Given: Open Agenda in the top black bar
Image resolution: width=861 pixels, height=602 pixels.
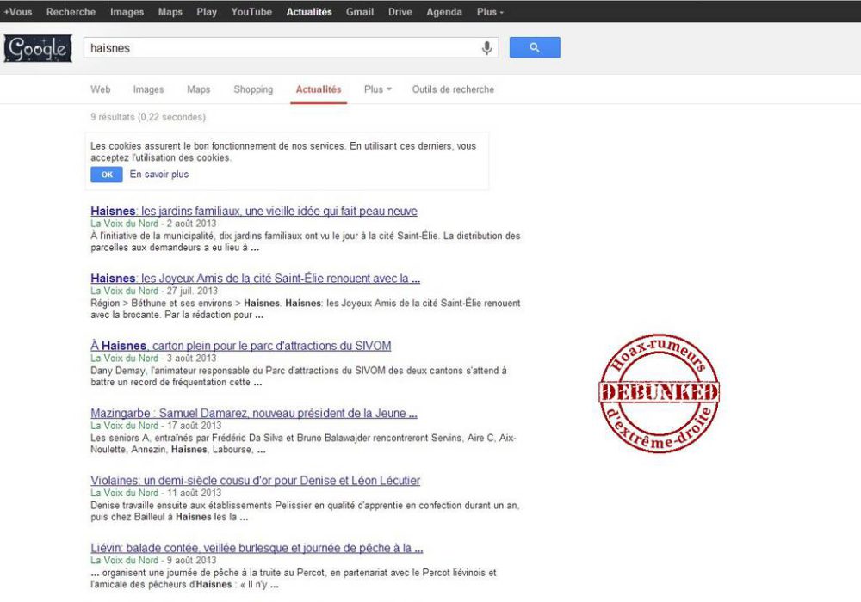Looking at the screenshot, I should pos(444,11).
